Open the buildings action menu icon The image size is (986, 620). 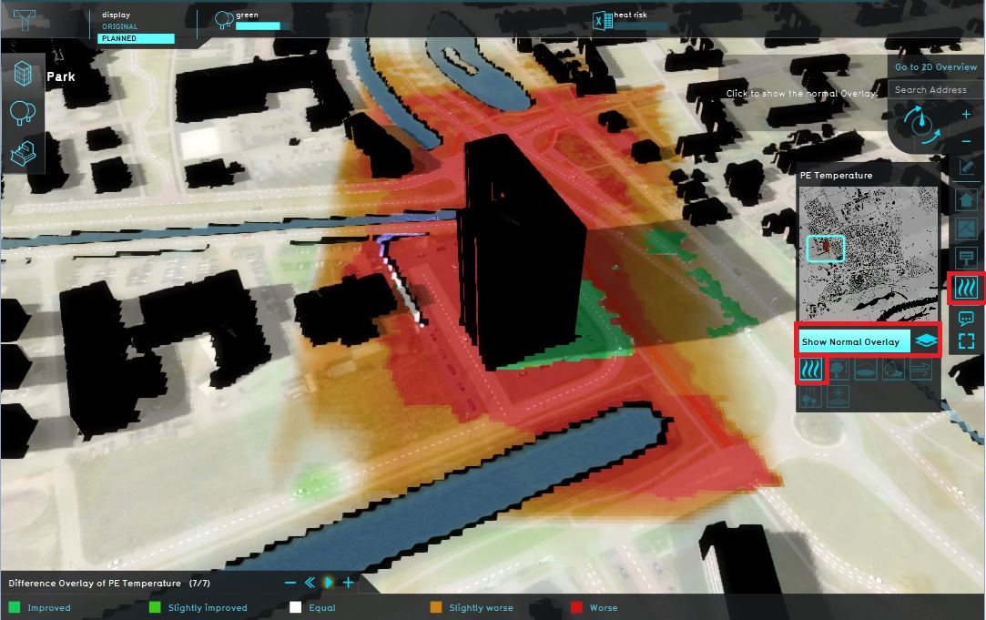[23, 76]
